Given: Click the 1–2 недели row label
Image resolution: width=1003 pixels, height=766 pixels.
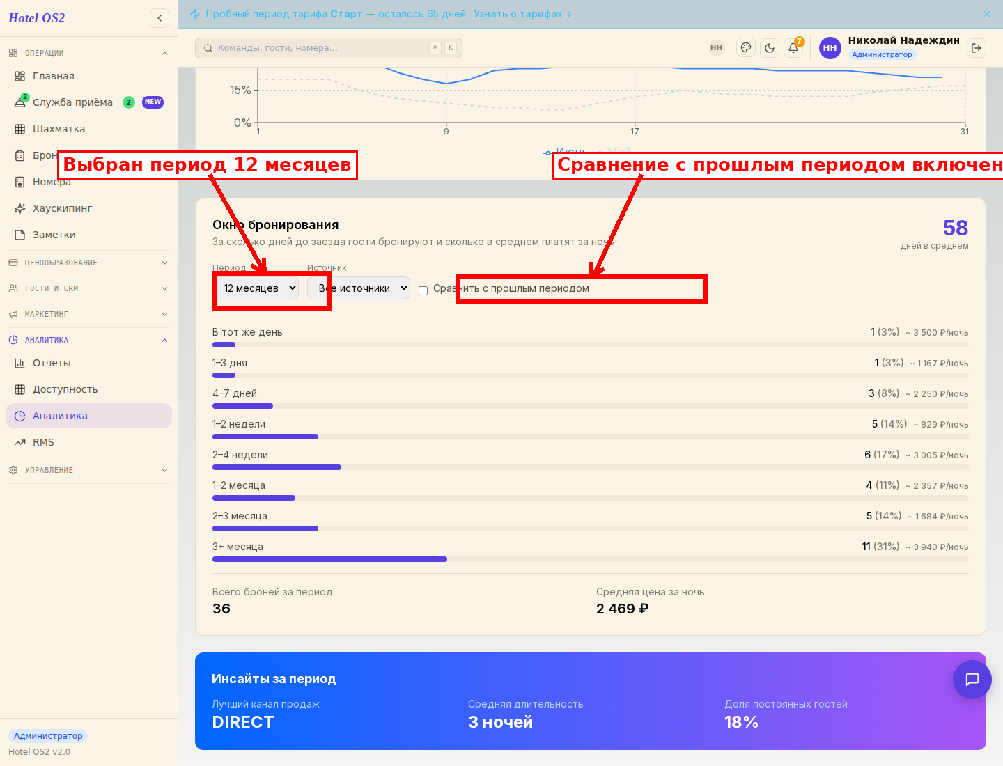Looking at the screenshot, I should pos(239,424).
